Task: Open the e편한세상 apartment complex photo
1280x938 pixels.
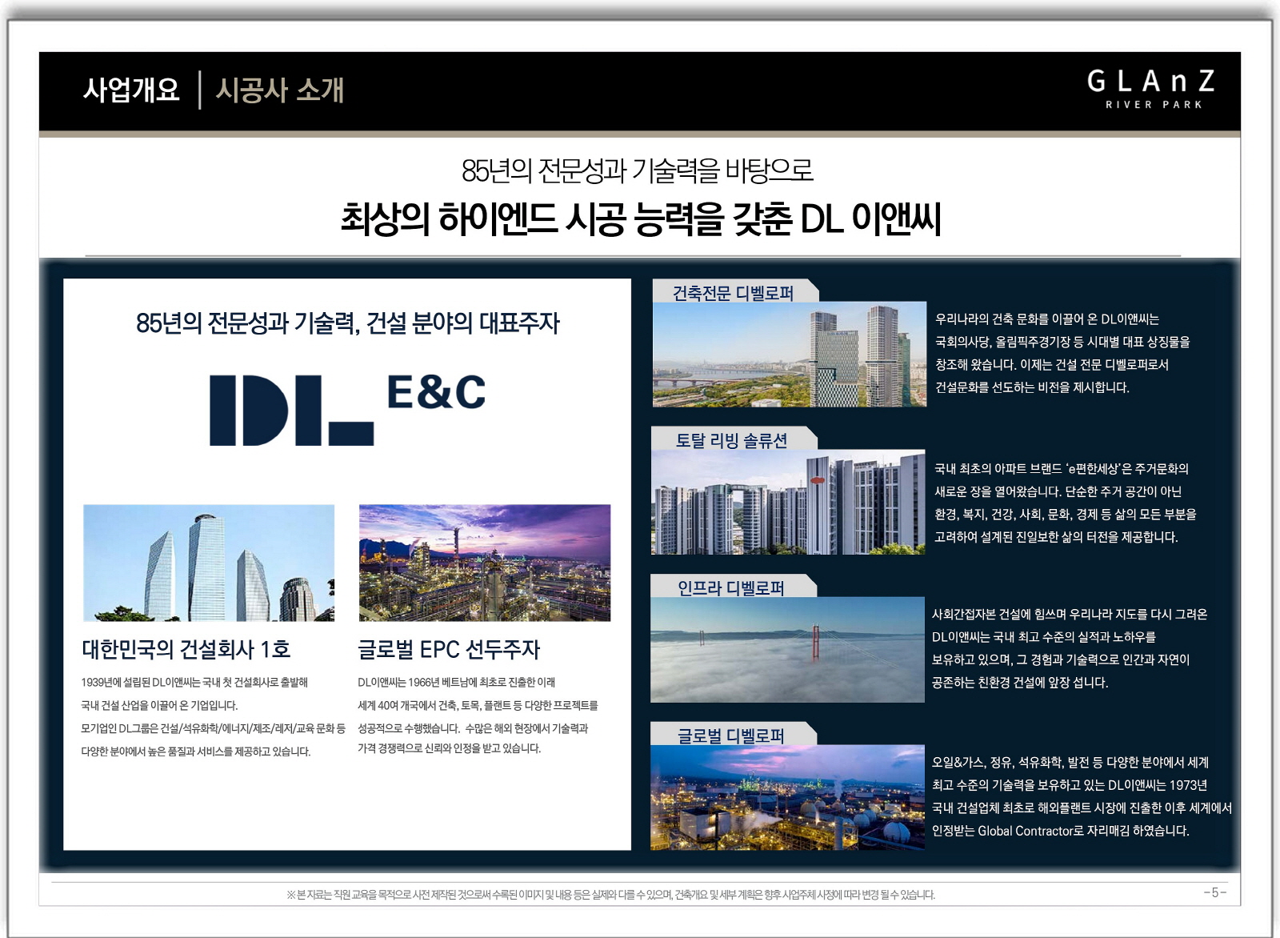Action: click(788, 502)
